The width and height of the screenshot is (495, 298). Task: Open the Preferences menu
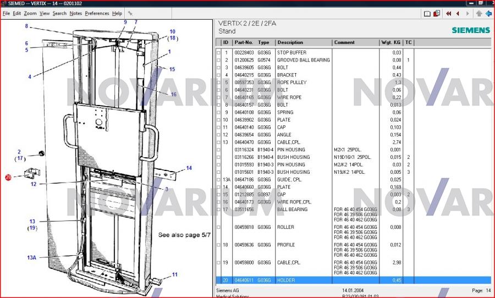click(97, 13)
